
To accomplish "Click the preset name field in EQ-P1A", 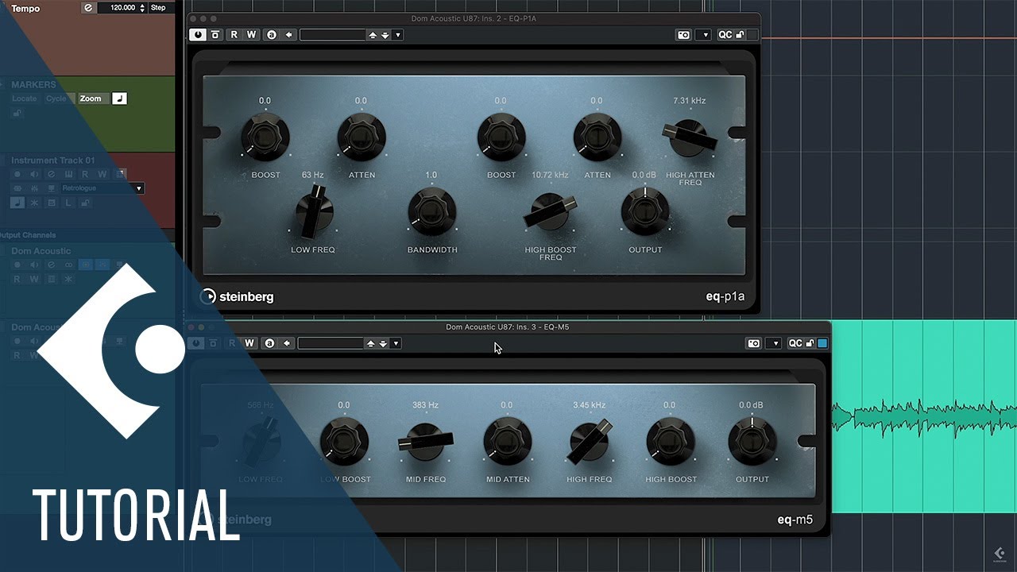I will [332, 35].
